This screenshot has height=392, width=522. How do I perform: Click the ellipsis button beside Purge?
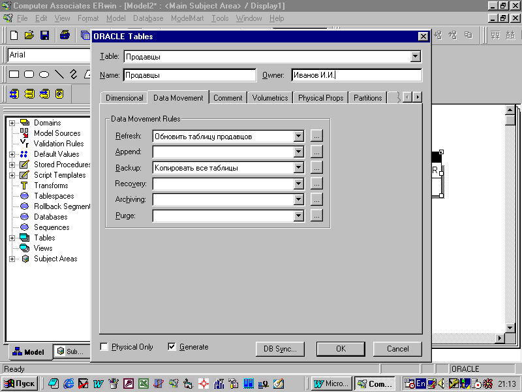point(316,216)
